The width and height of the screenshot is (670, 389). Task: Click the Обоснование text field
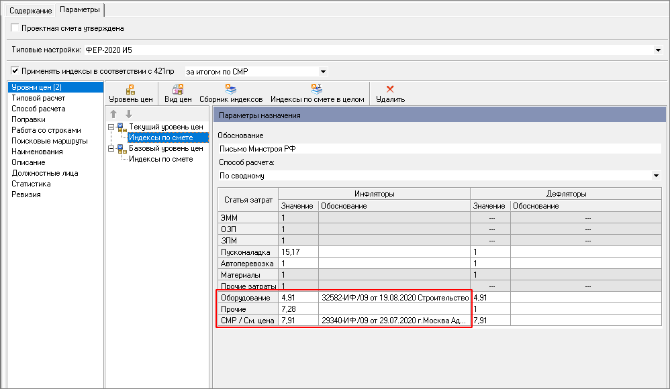point(436,149)
